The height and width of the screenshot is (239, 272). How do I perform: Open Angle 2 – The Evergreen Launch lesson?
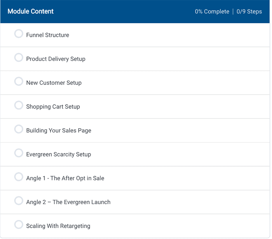click(68, 202)
